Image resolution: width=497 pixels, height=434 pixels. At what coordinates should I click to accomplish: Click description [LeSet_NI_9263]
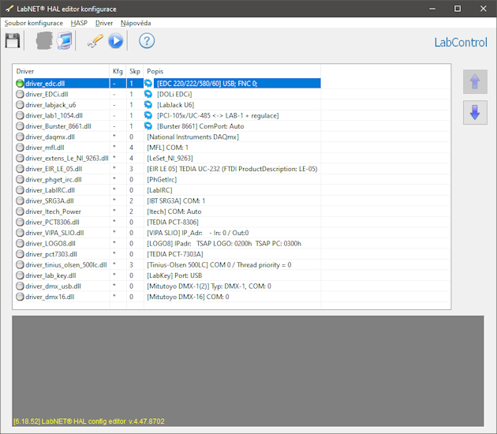point(170,158)
